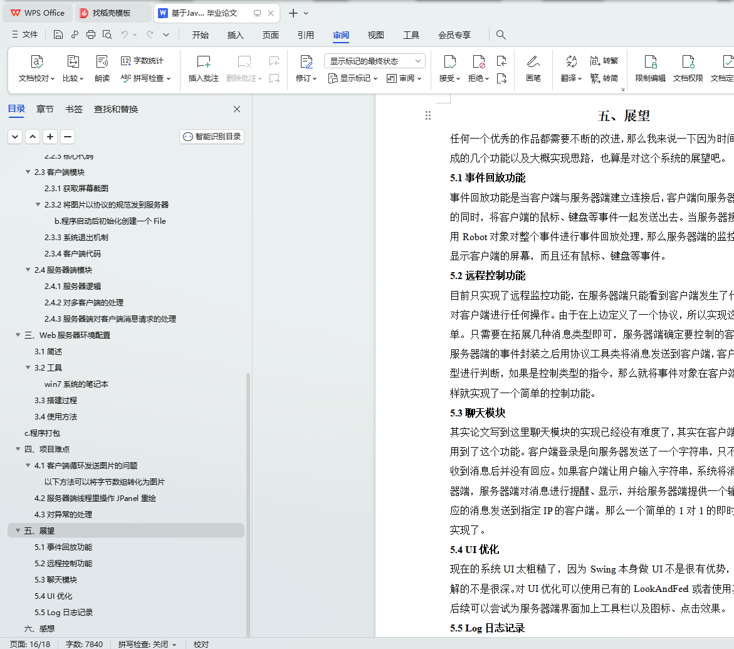Screen dimensions: 734x649
Task: Open 限制编辑 restrict editing
Action: [x=650, y=68]
